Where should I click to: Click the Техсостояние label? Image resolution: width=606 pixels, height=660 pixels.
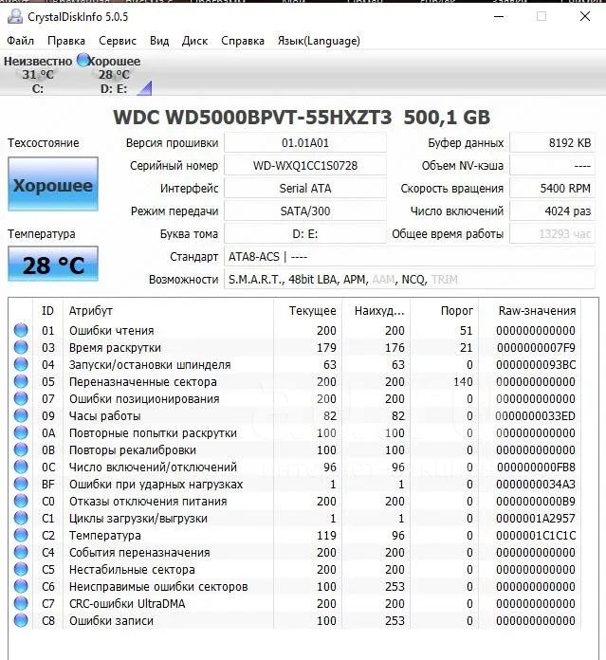[x=44, y=142]
